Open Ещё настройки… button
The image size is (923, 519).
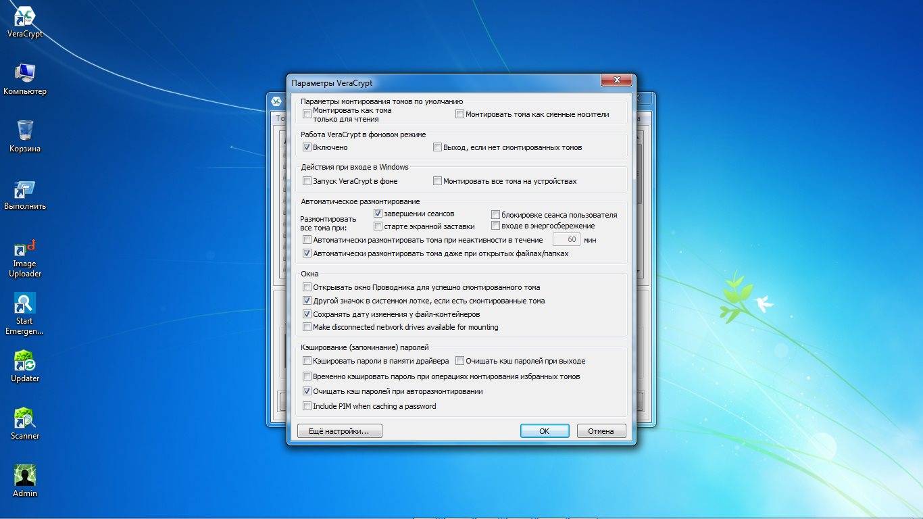pos(340,430)
